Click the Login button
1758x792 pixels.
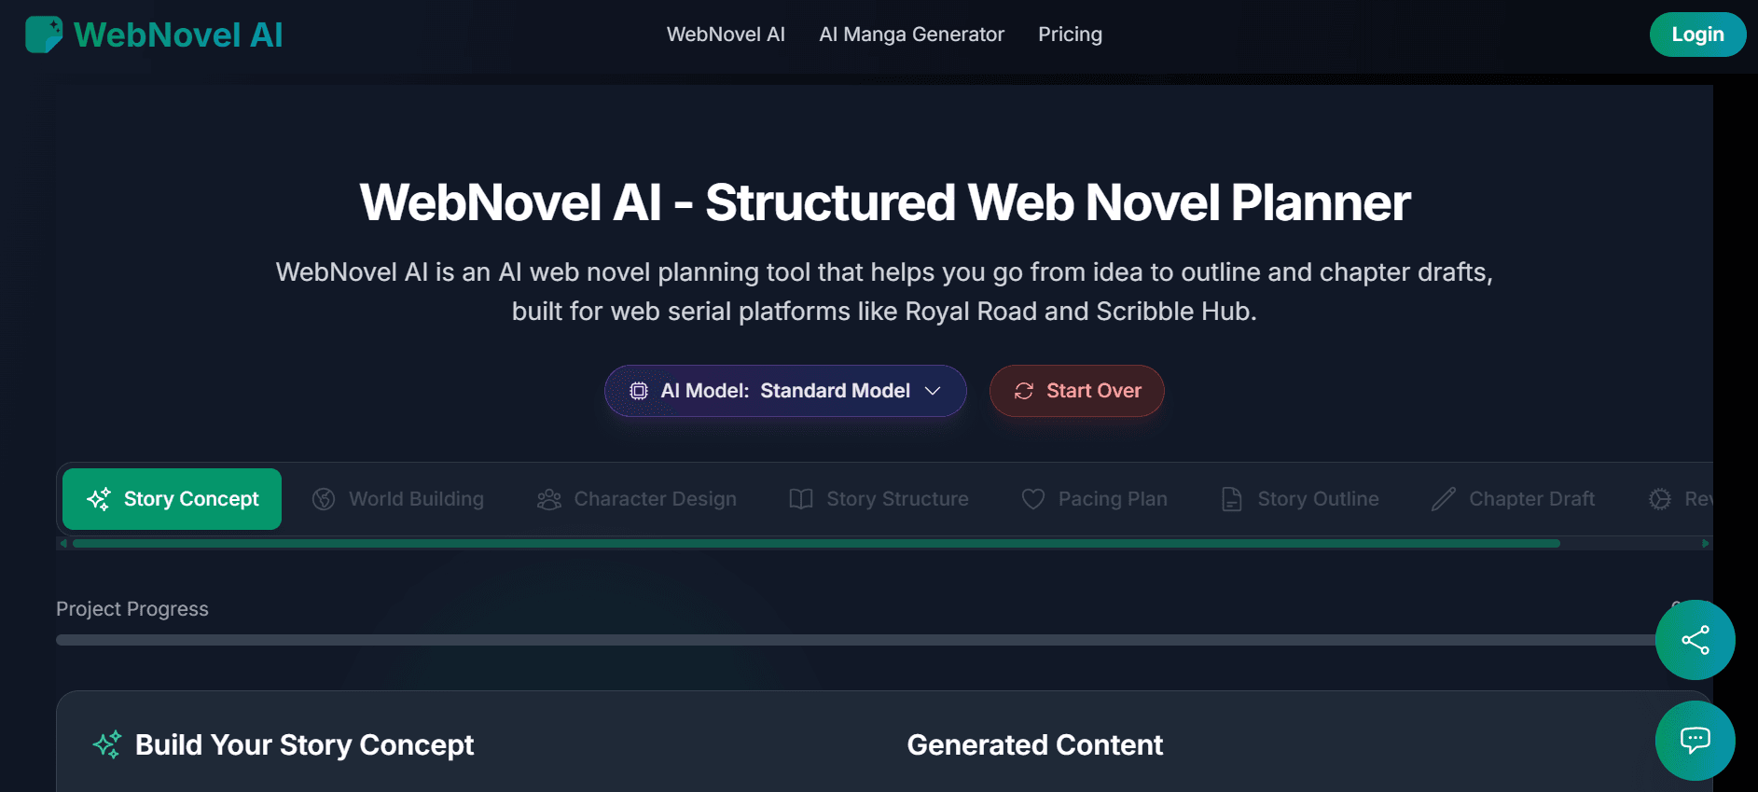coord(1697,35)
